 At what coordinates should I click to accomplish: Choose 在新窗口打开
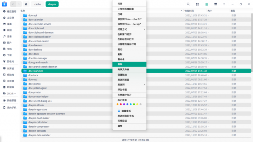[129, 34]
